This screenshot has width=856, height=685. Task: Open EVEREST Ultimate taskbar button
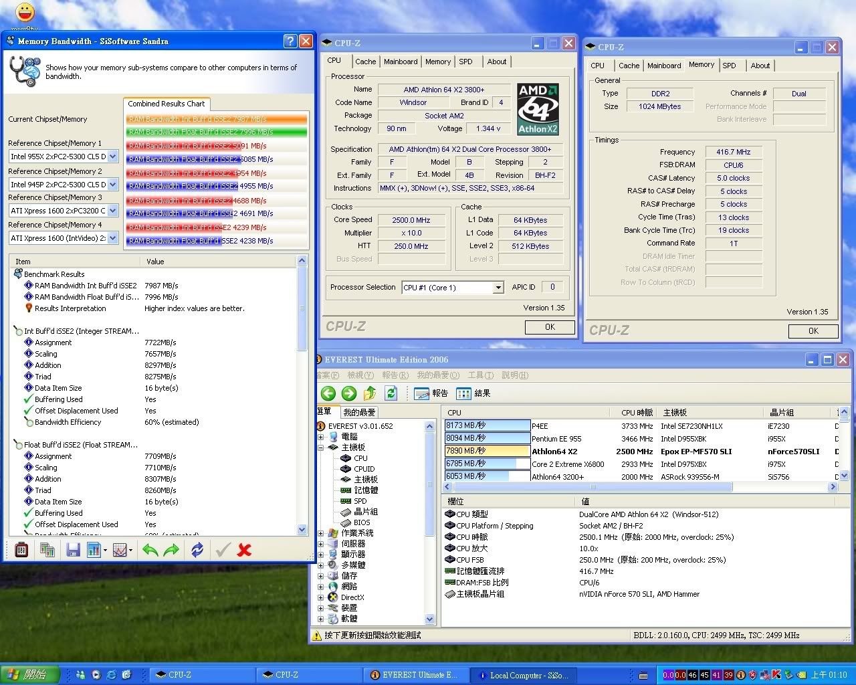(415, 675)
